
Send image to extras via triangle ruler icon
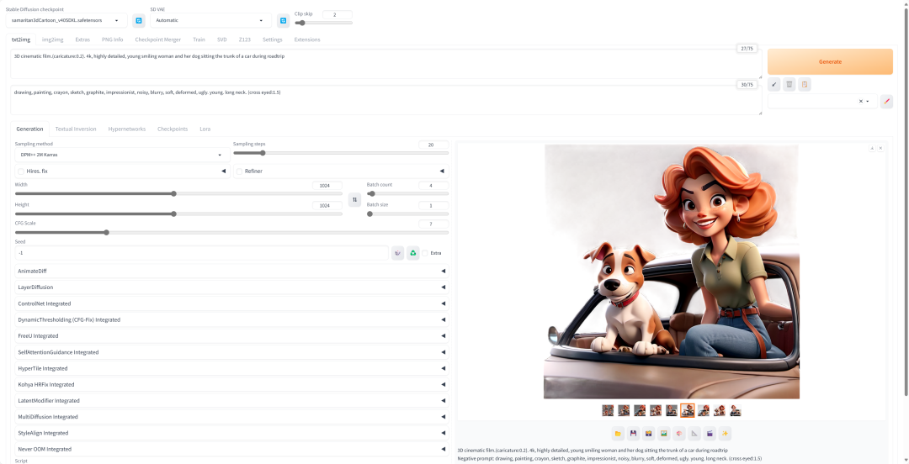point(694,433)
